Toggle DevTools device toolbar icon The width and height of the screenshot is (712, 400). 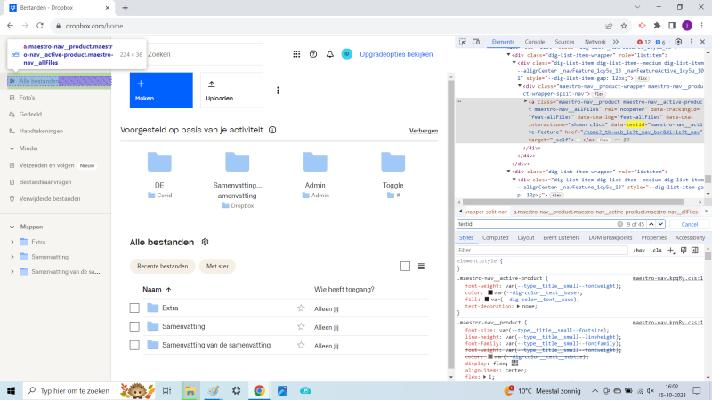476,42
